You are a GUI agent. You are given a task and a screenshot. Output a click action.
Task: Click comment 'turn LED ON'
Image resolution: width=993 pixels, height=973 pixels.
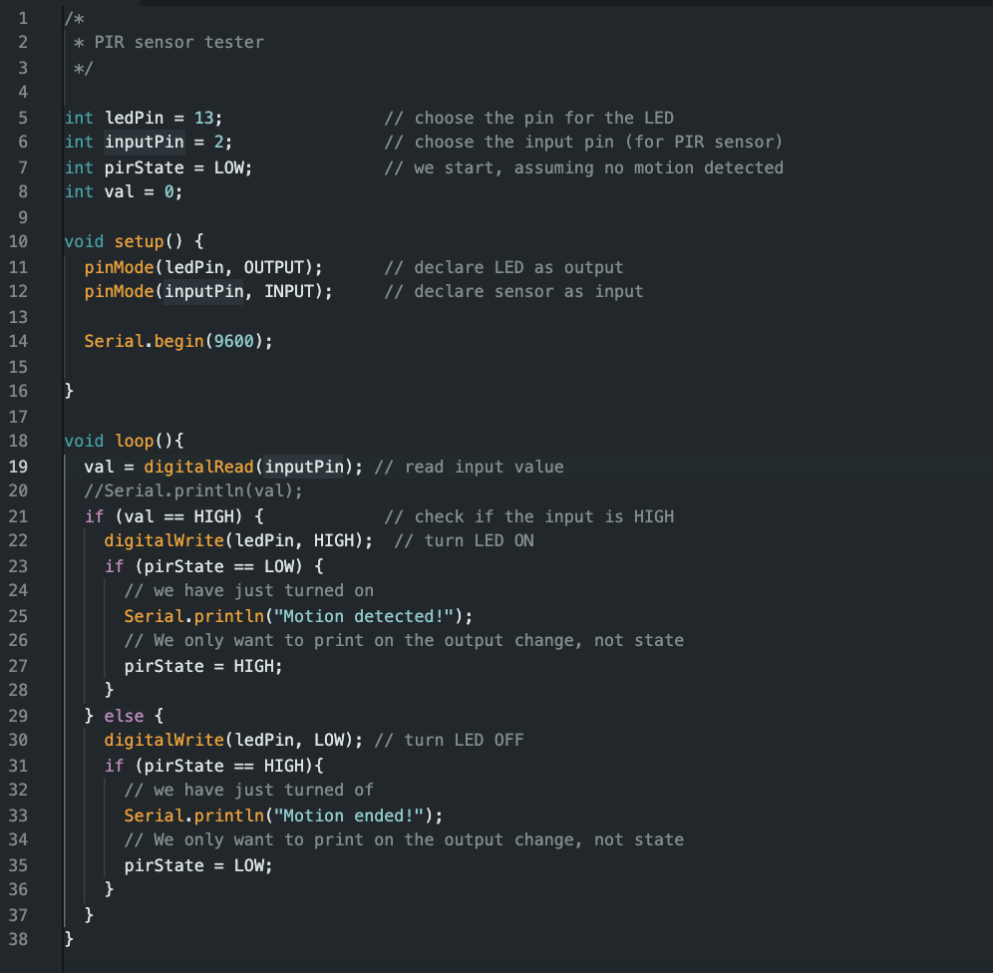[x=479, y=540]
